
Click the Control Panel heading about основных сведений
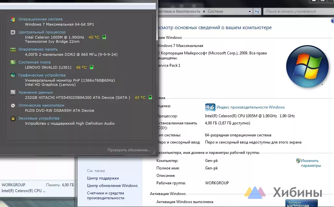[x=215, y=28]
